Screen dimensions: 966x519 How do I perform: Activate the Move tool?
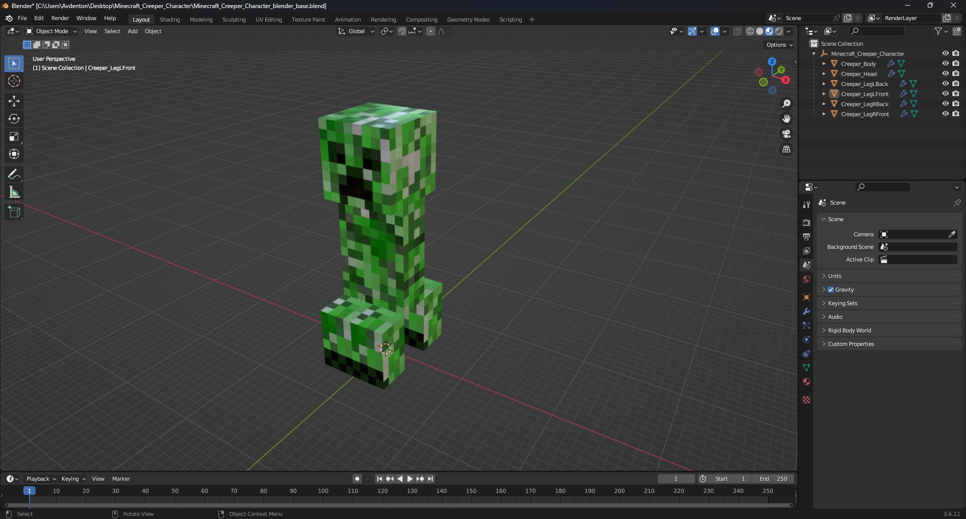pyautogui.click(x=14, y=101)
